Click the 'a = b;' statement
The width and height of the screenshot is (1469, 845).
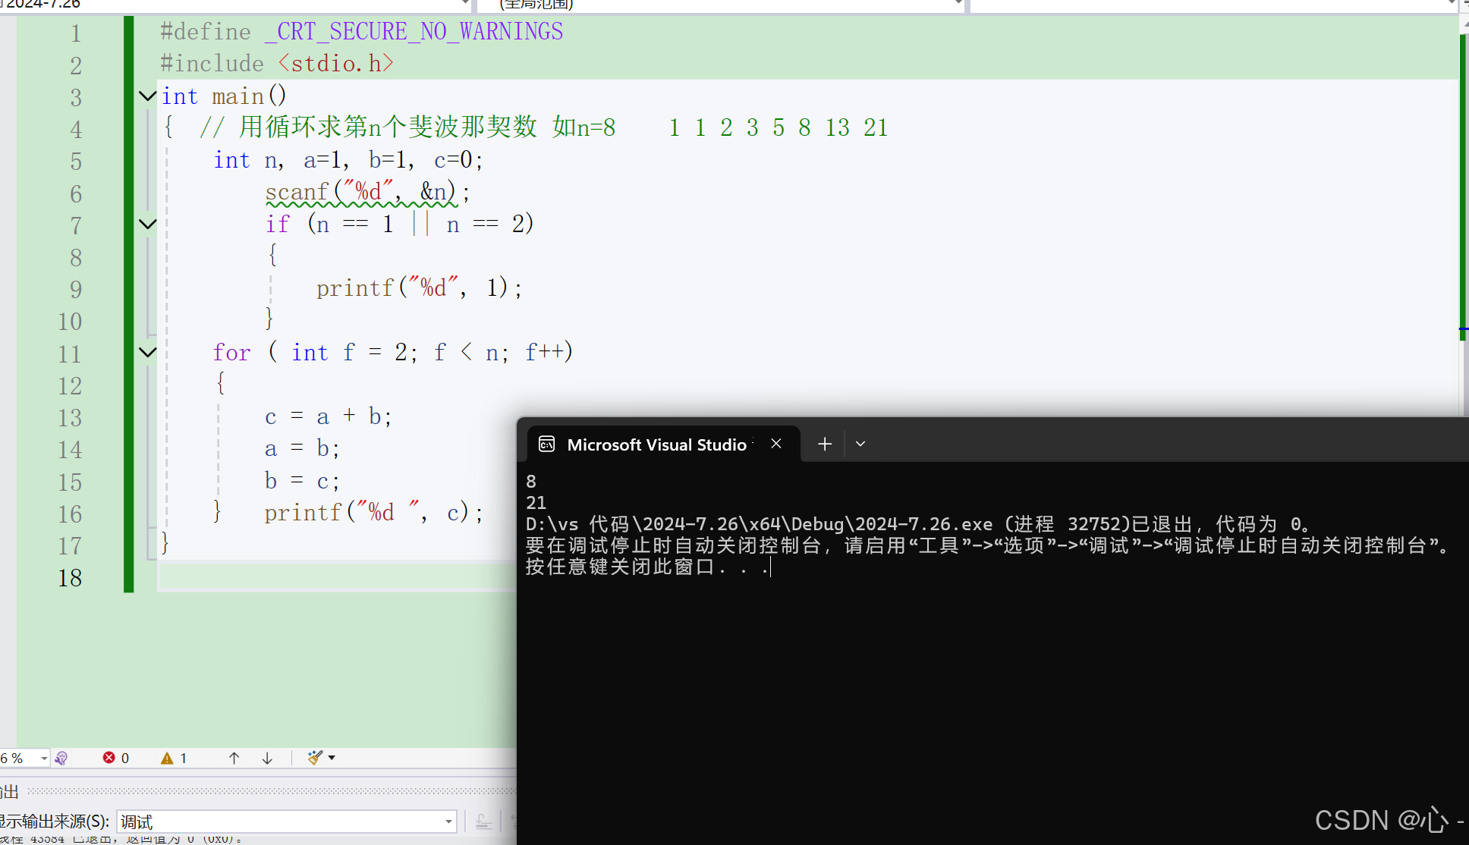click(x=302, y=448)
